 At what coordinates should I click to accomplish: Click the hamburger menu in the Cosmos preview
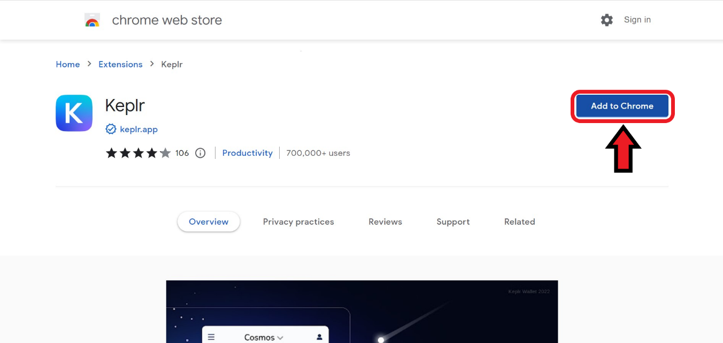click(x=211, y=337)
